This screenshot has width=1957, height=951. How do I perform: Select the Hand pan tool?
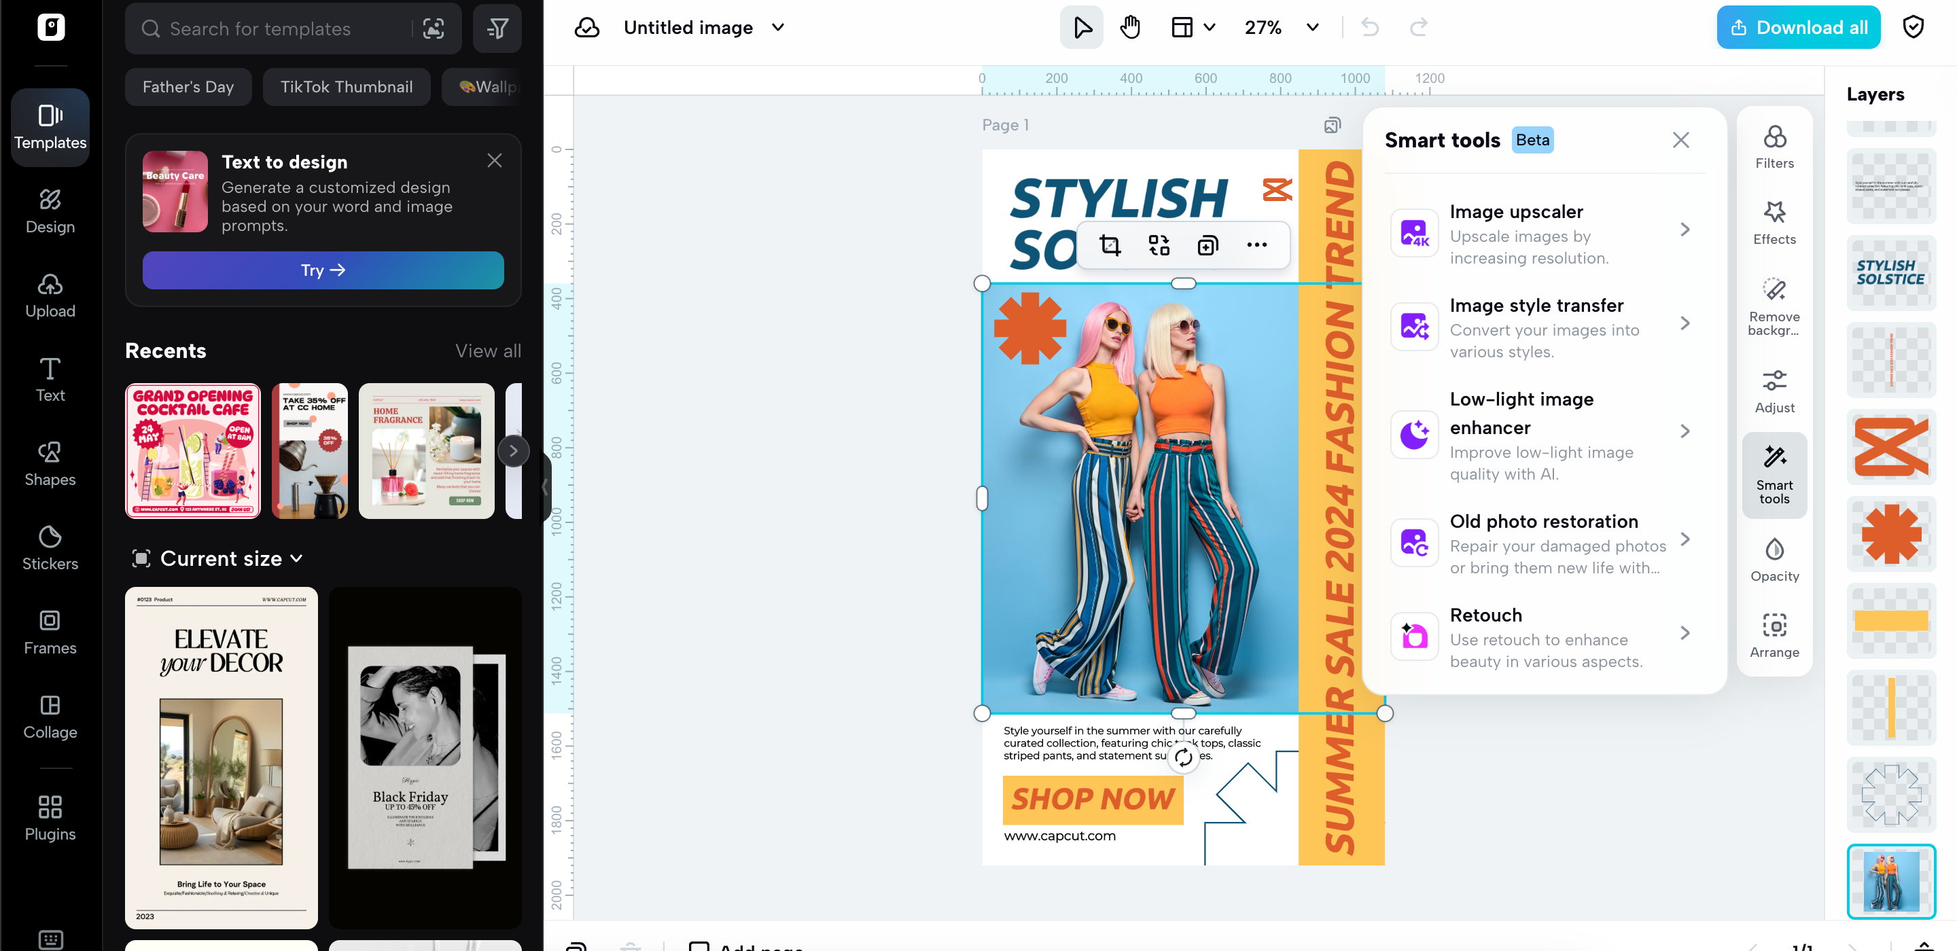tap(1129, 27)
